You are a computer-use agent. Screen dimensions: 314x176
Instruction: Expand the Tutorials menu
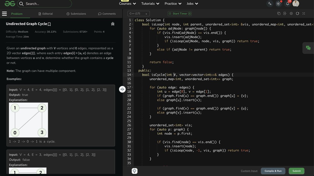pos(150,4)
